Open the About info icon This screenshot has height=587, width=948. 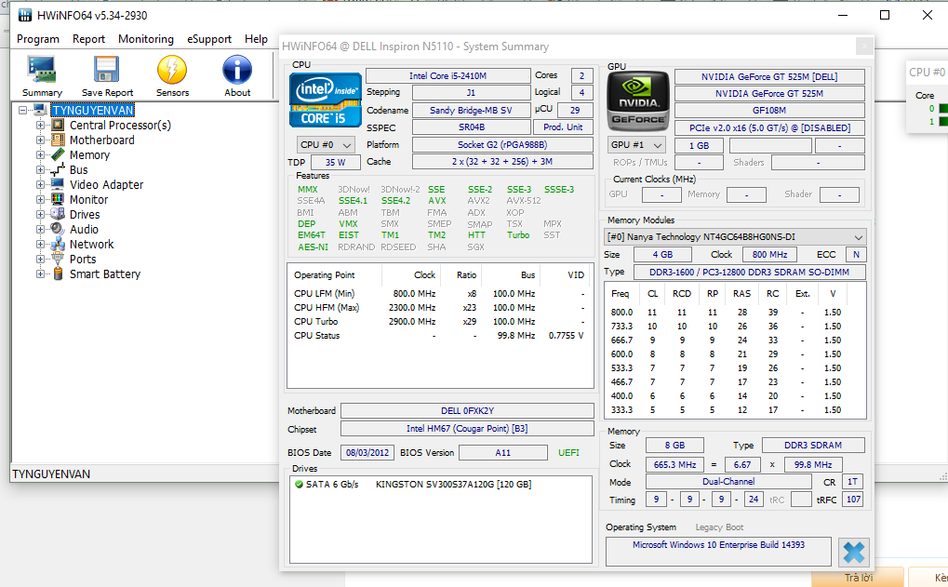tap(237, 70)
